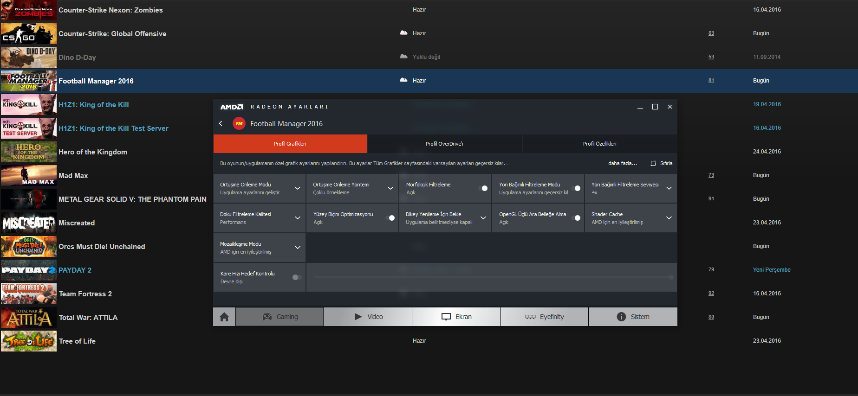
Task: Select the H1Z1 Test Server thumbnail
Action: (x=29, y=128)
